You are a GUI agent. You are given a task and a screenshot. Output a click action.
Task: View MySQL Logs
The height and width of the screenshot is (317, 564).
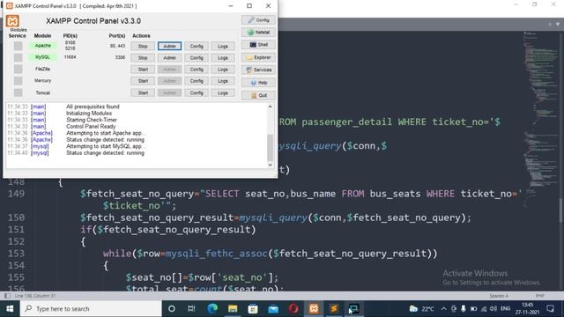tap(223, 57)
